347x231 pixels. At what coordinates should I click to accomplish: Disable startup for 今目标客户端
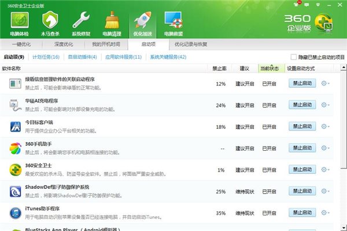click(302, 126)
